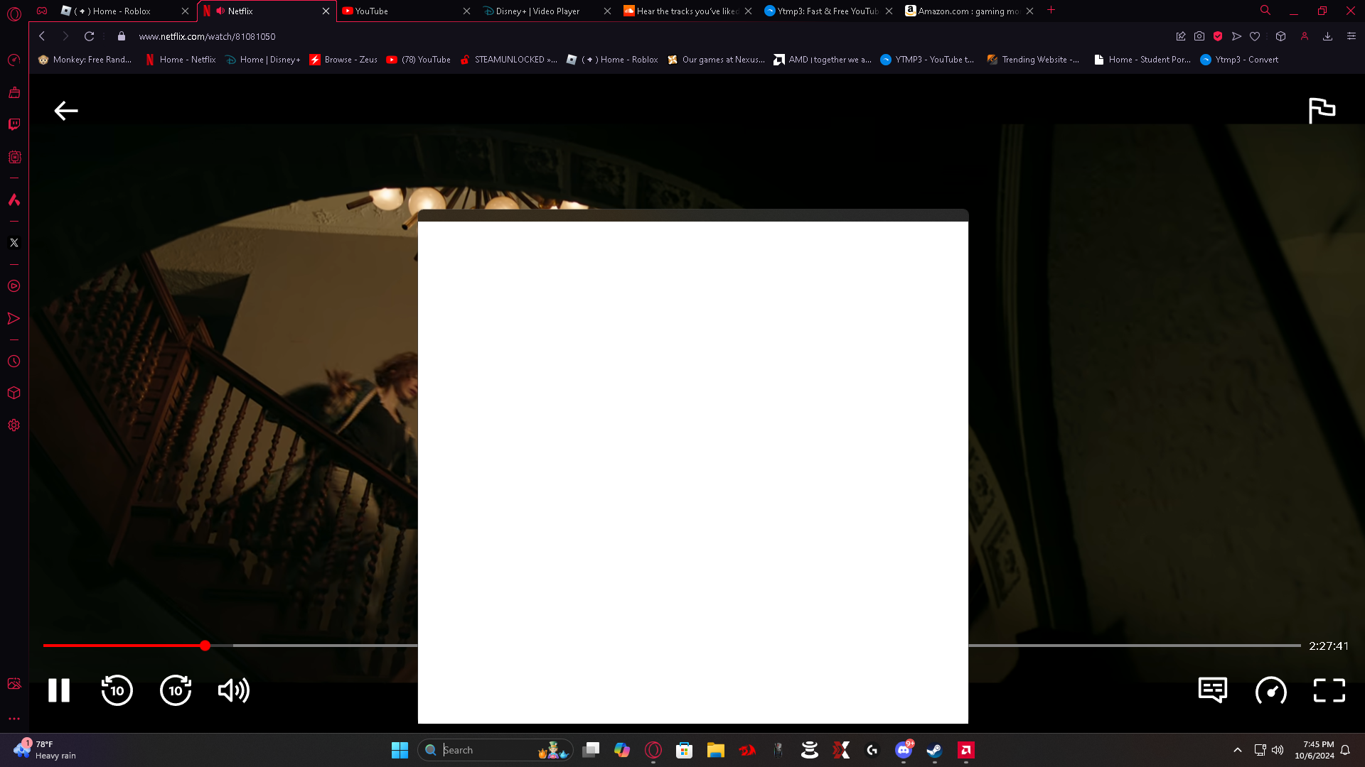
Task: Click the flag report problem icon
Action: point(1322,111)
